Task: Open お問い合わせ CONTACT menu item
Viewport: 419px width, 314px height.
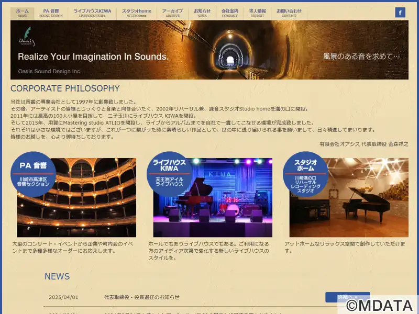Action: pos(289,14)
